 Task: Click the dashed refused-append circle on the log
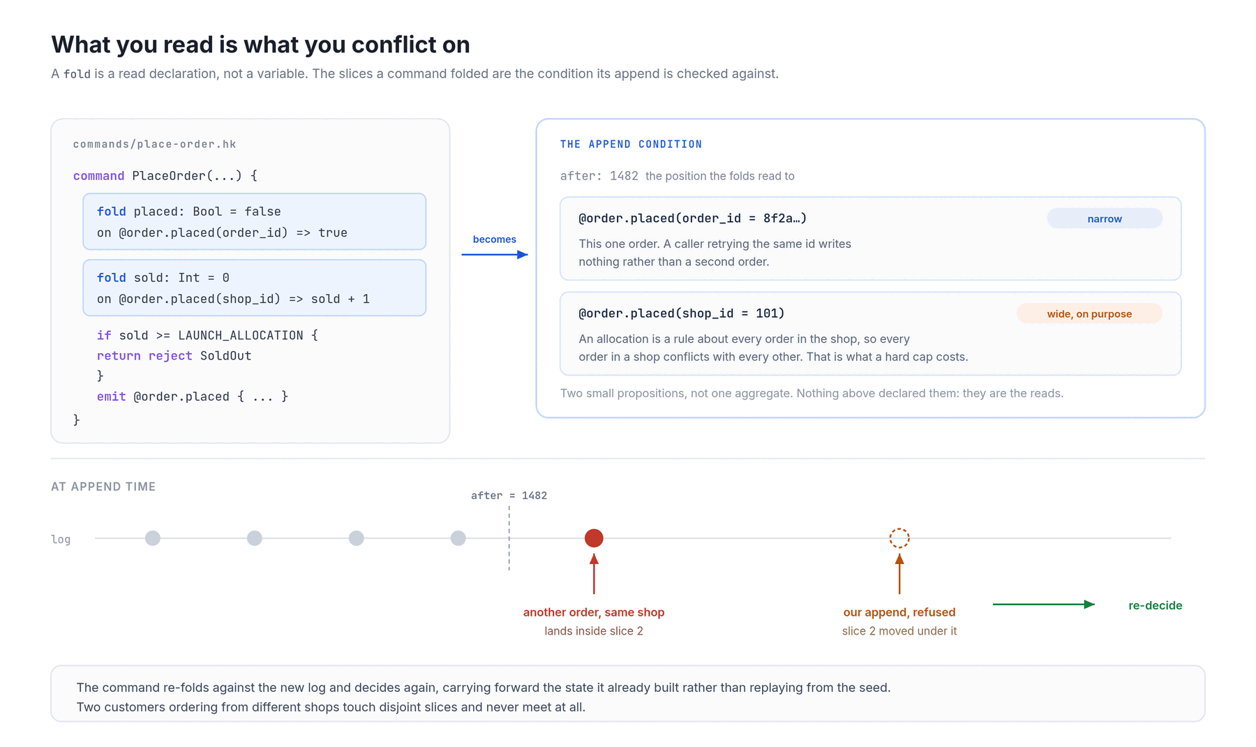[899, 538]
